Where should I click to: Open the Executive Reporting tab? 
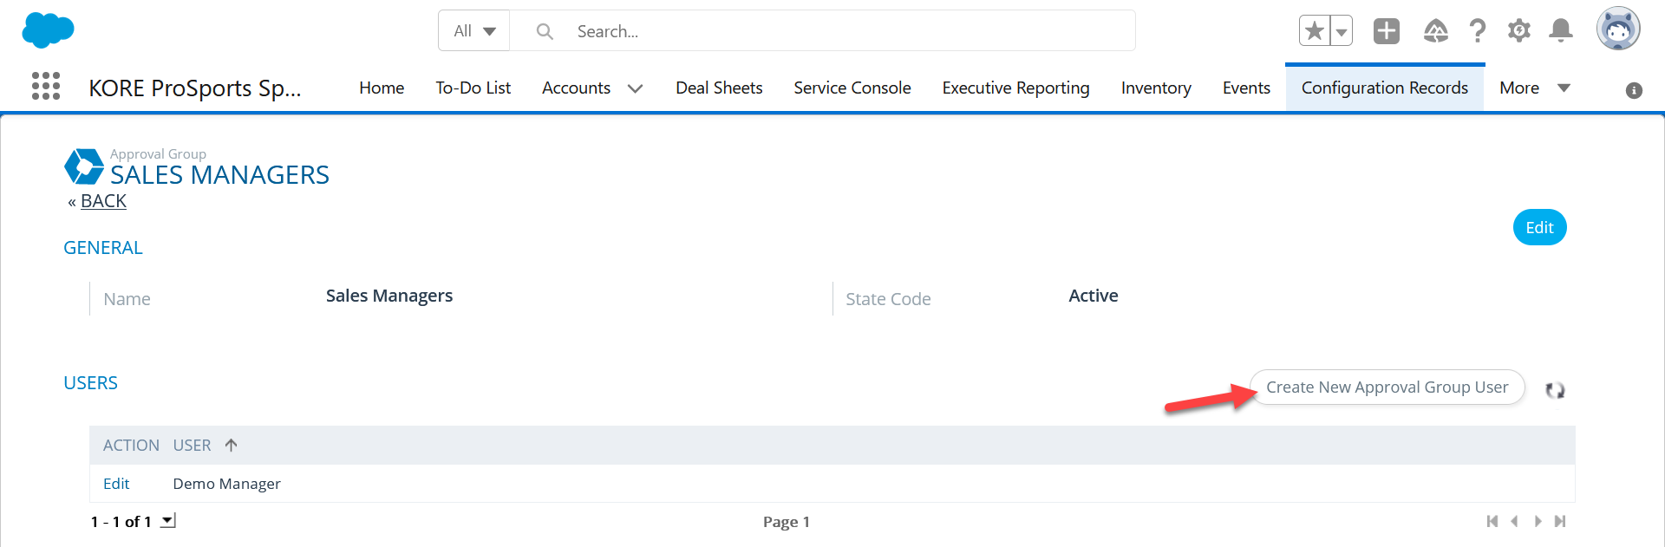[x=1015, y=88]
